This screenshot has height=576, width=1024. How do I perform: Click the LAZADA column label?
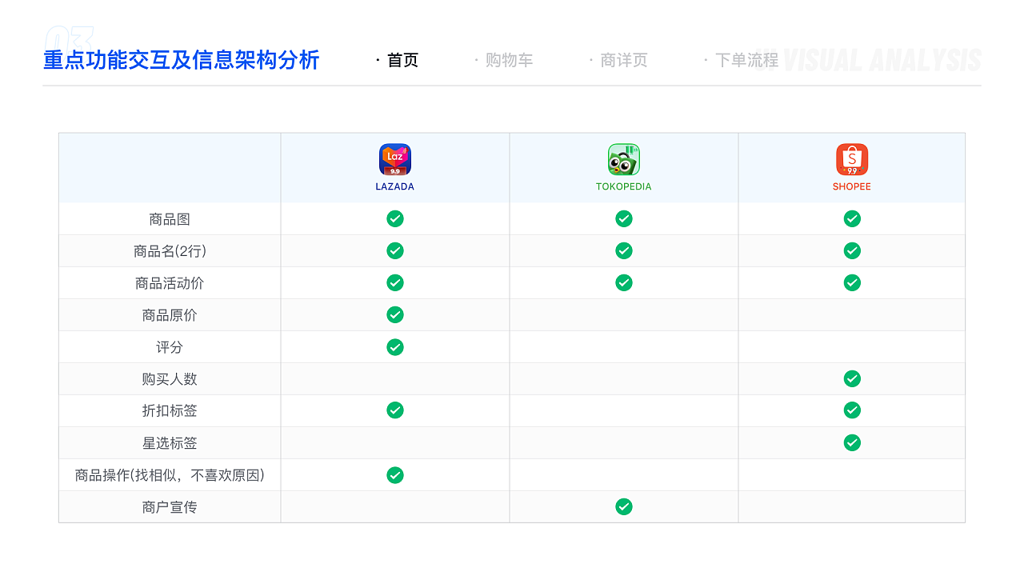click(395, 186)
